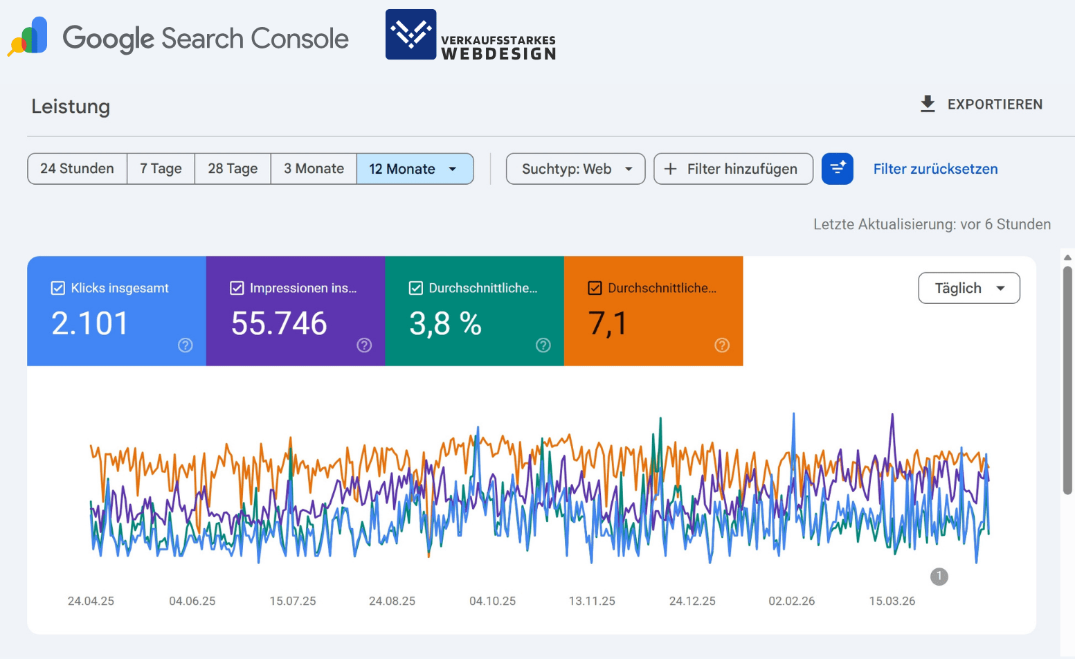Viewport: 1075px width, 659px height.
Task: Click the help icon on Klicks insgesamt card
Action: coord(185,345)
